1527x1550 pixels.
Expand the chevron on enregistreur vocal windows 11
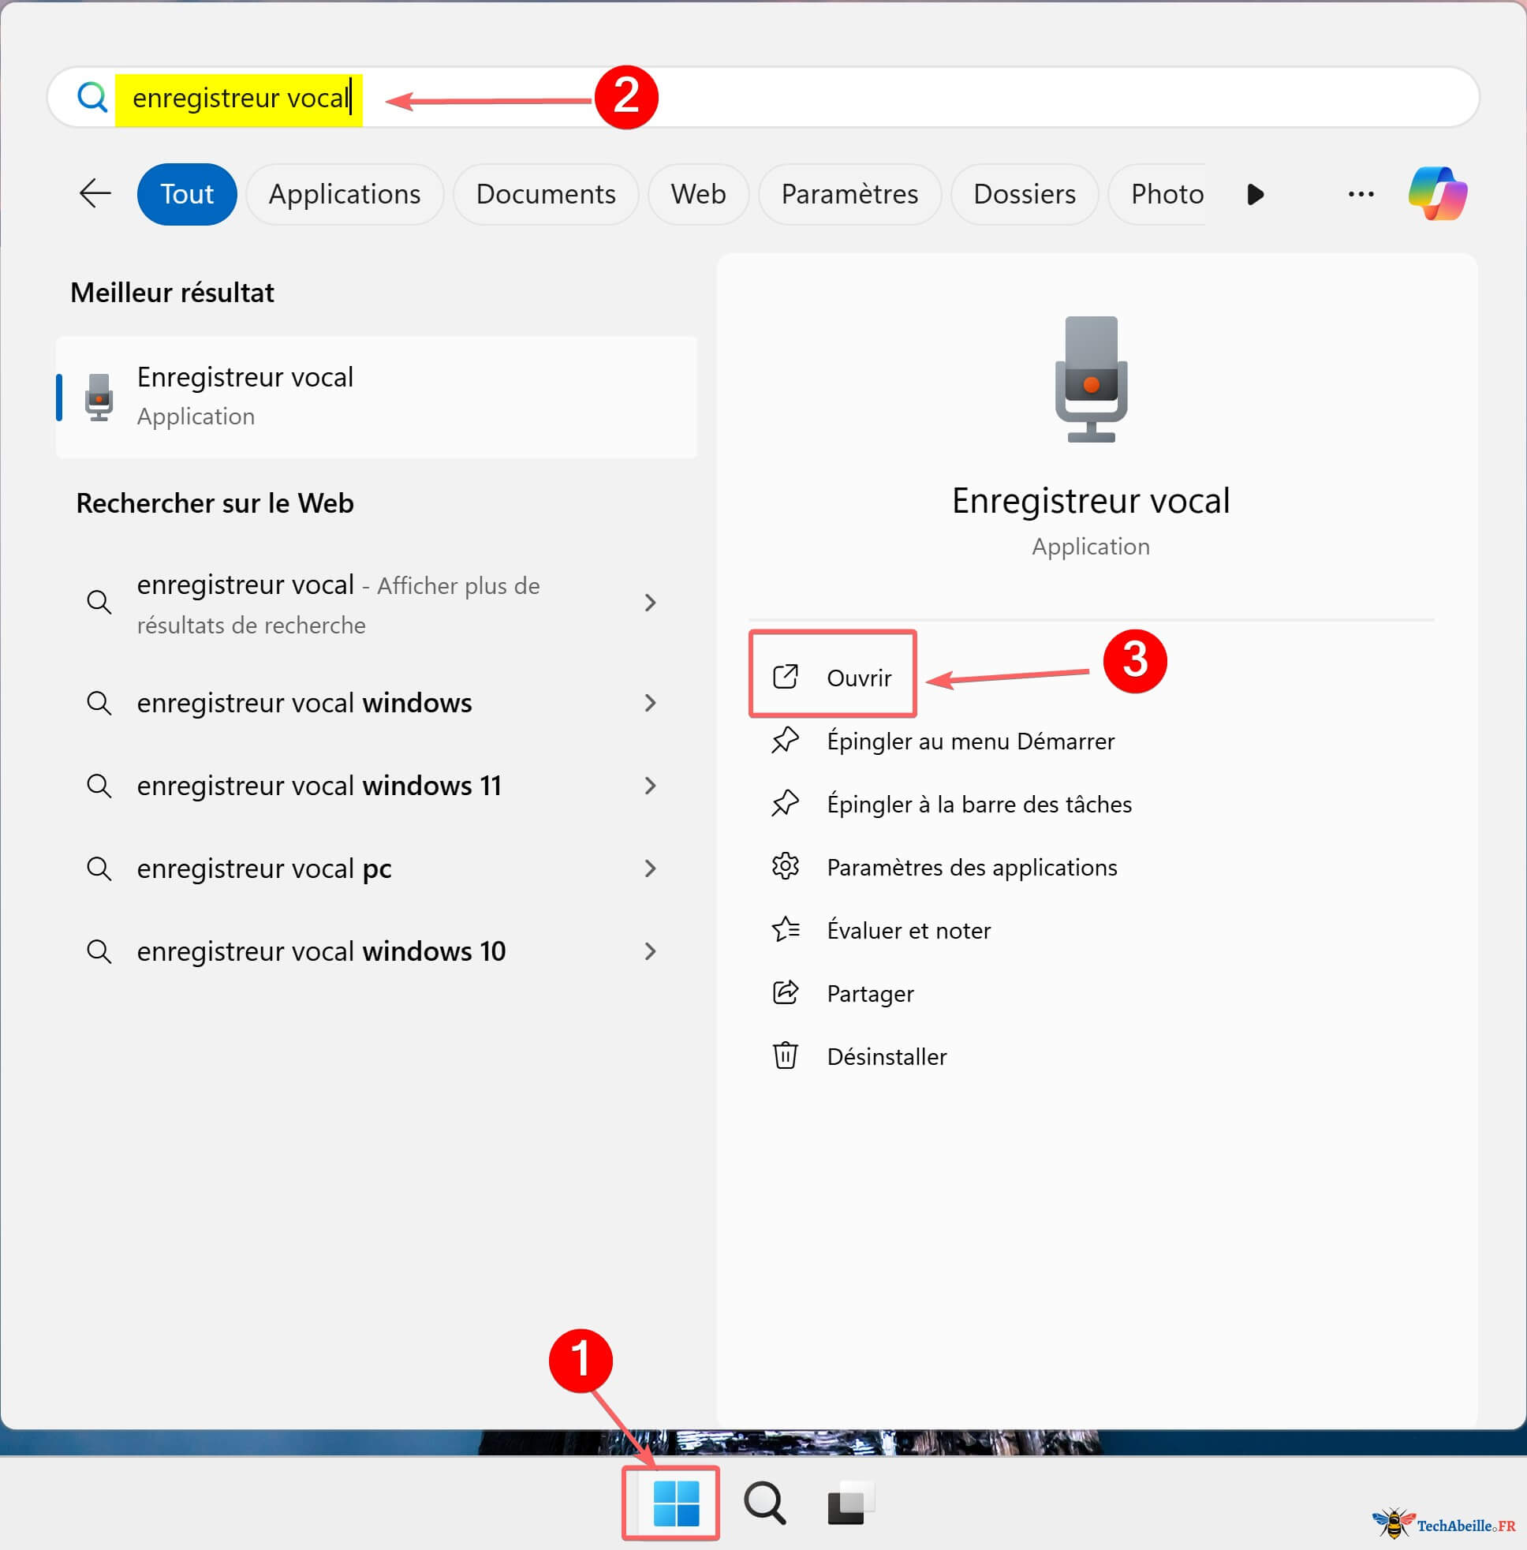tap(651, 786)
